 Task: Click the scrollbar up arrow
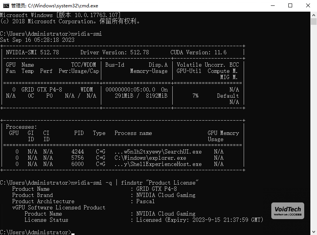(x=314, y=15)
